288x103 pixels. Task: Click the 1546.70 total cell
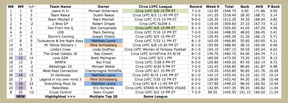(x=229, y=11)
